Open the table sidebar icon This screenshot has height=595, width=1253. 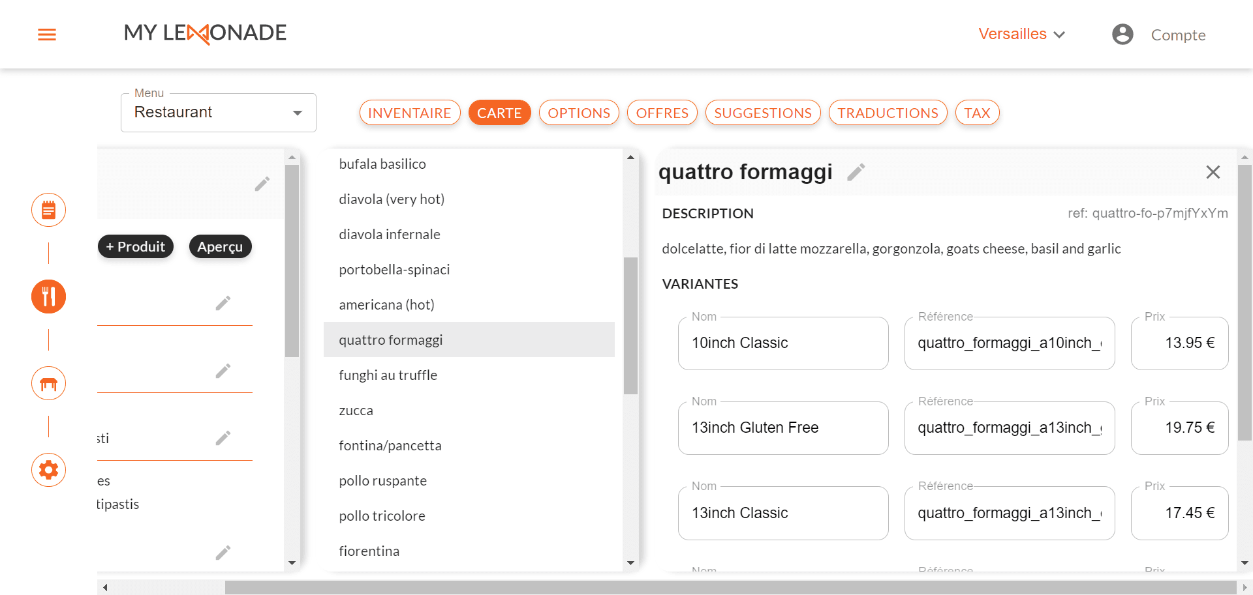(48, 383)
